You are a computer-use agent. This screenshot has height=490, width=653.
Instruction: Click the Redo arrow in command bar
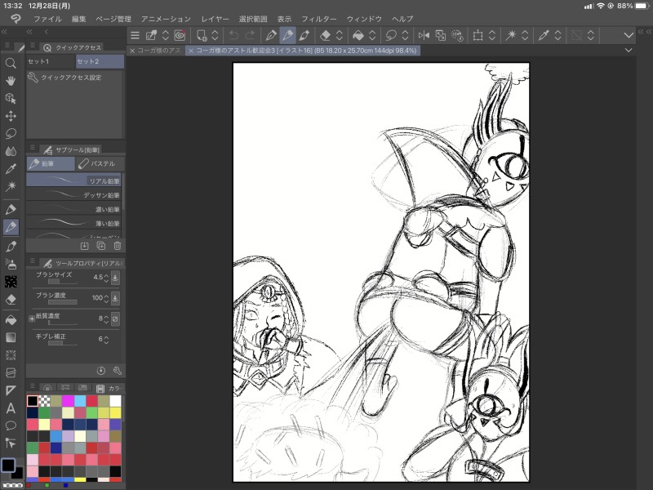tap(251, 35)
